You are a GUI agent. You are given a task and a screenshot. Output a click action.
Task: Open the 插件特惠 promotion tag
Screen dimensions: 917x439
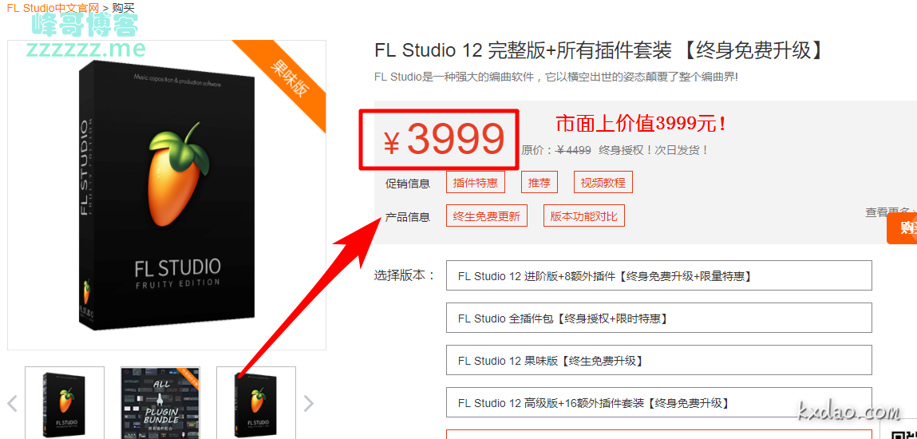point(476,182)
